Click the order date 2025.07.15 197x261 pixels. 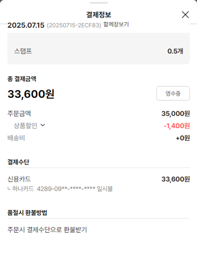point(26,26)
